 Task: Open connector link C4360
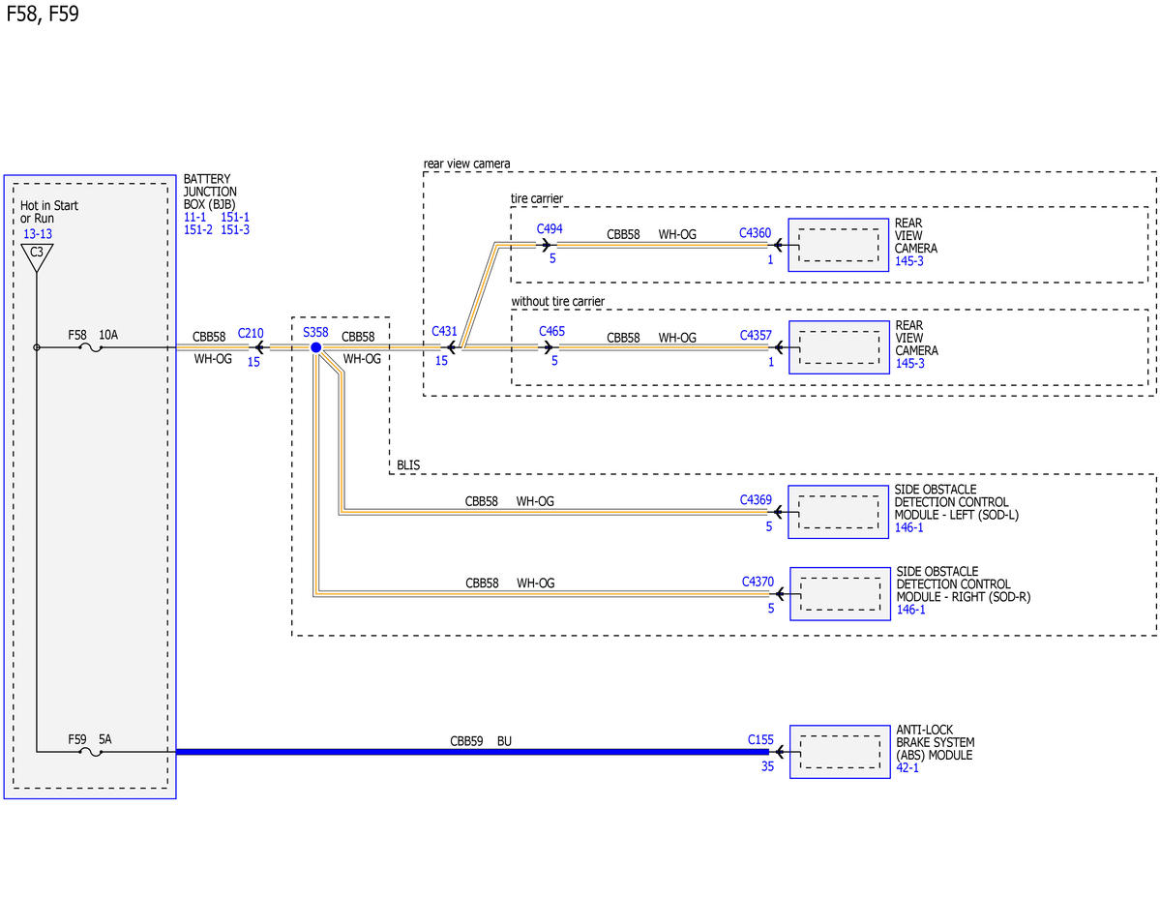coord(756,233)
